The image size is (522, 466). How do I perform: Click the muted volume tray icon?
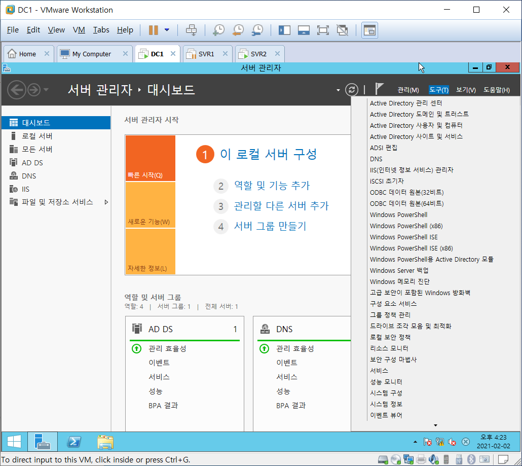coord(452,442)
